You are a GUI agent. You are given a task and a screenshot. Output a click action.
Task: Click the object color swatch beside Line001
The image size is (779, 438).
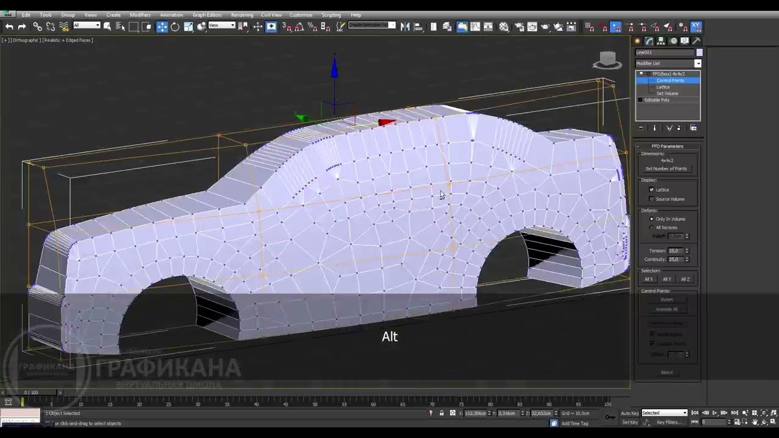[699, 53]
